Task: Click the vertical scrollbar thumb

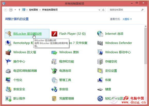Action: (146, 46)
